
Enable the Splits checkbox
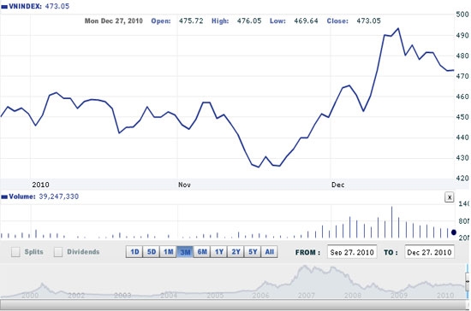click(15, 252)
